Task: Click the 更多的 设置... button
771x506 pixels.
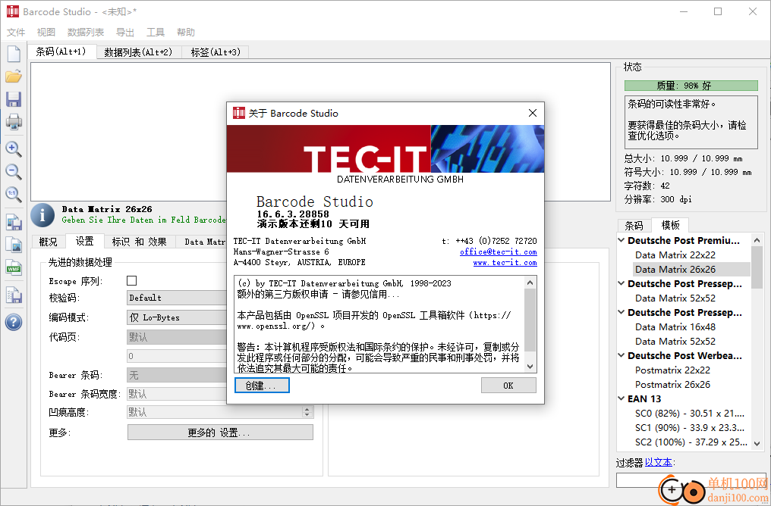Action: tap(220, 433)
